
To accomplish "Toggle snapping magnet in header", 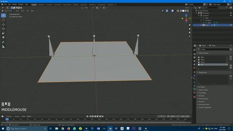I will 97,8.
